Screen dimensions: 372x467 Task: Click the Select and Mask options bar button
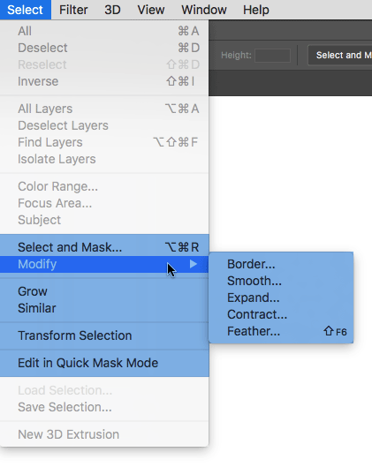click(340, 55)
